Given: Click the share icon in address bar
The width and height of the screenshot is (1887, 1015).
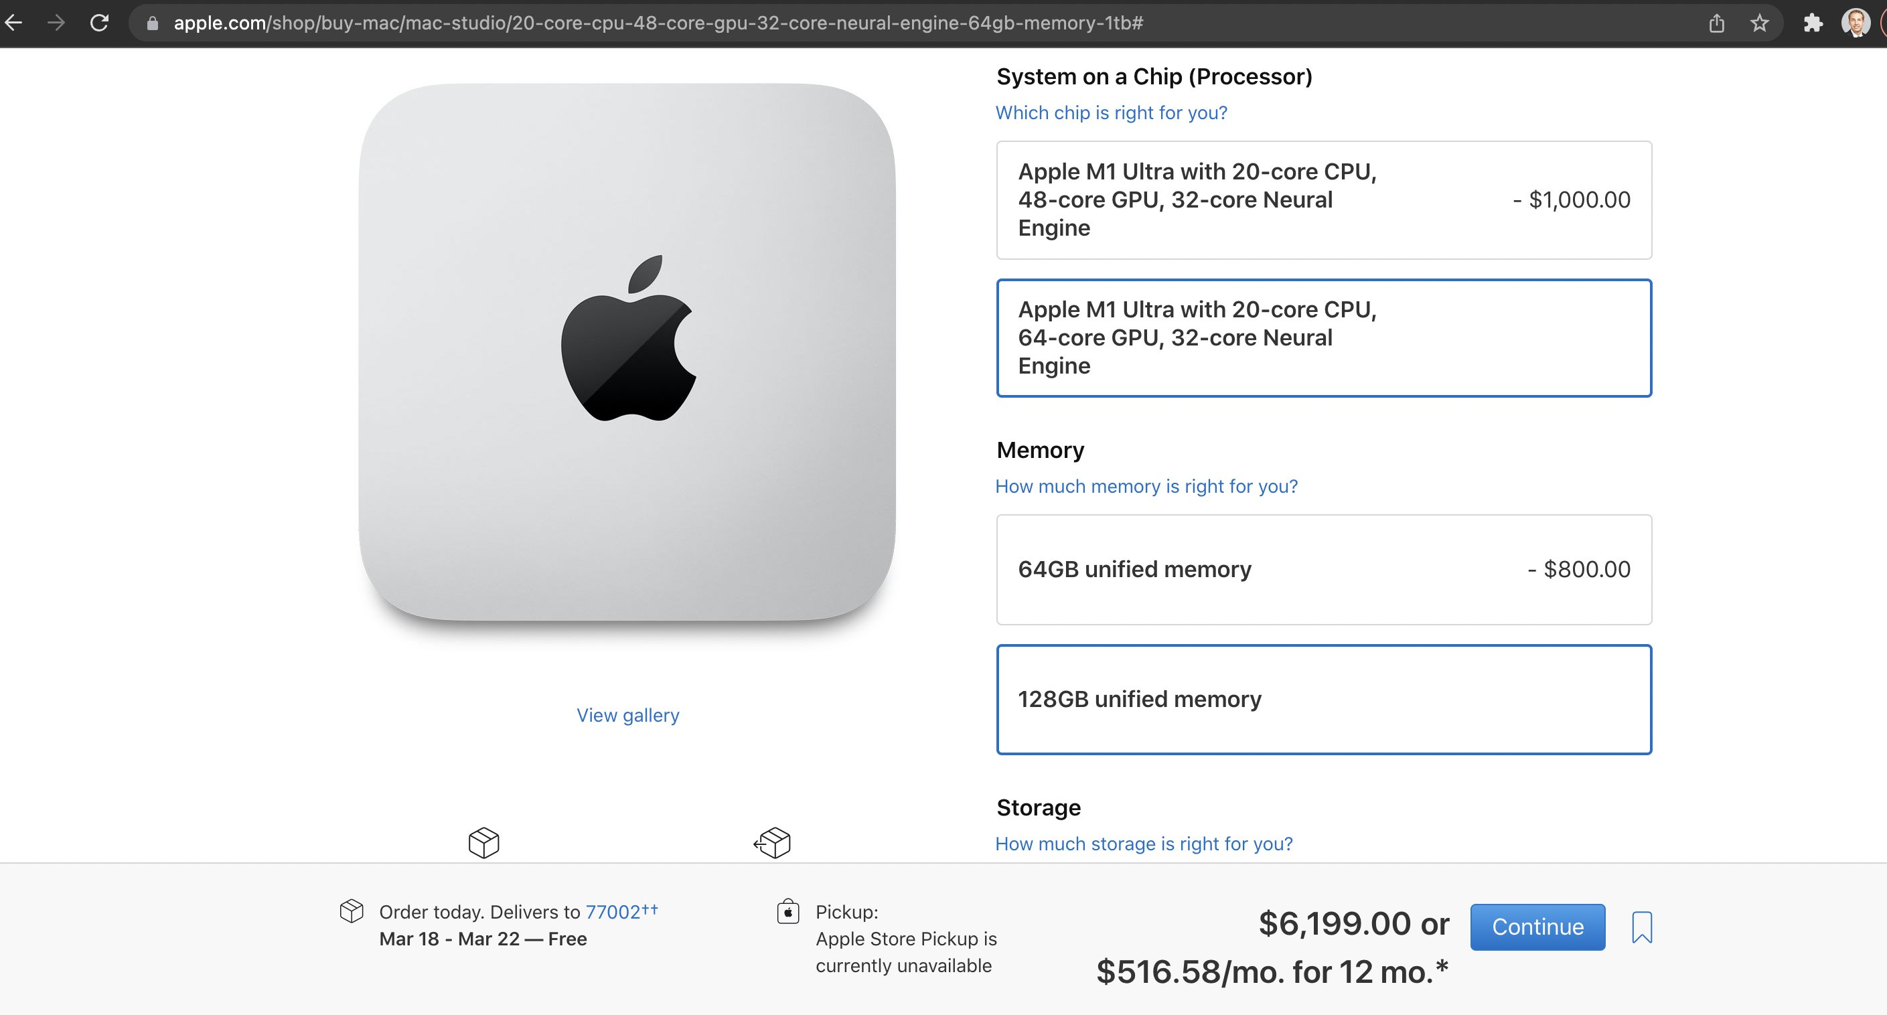Looking at the screenshot, I should (1717, 23).
